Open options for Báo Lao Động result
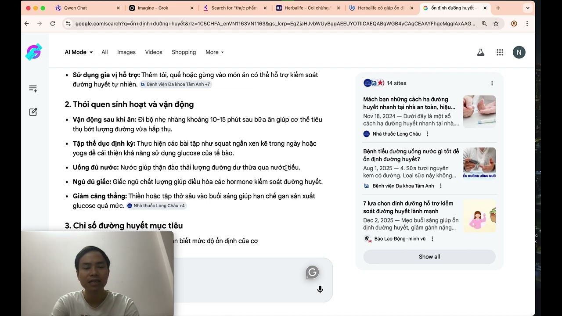 click(x=432, y=239)
